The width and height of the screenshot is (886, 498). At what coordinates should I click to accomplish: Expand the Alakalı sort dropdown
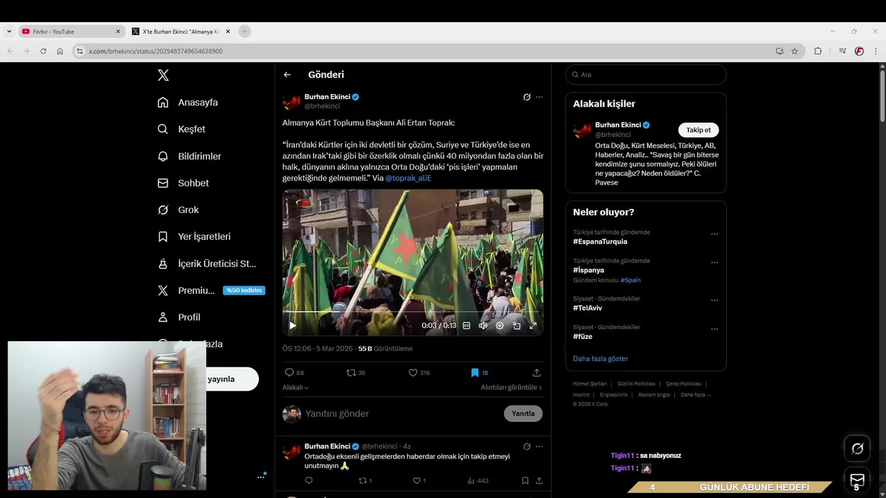pyautogui.click(x=296, y=387)
